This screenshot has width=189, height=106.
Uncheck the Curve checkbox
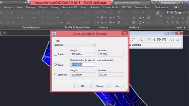click(x=56, y=65)
